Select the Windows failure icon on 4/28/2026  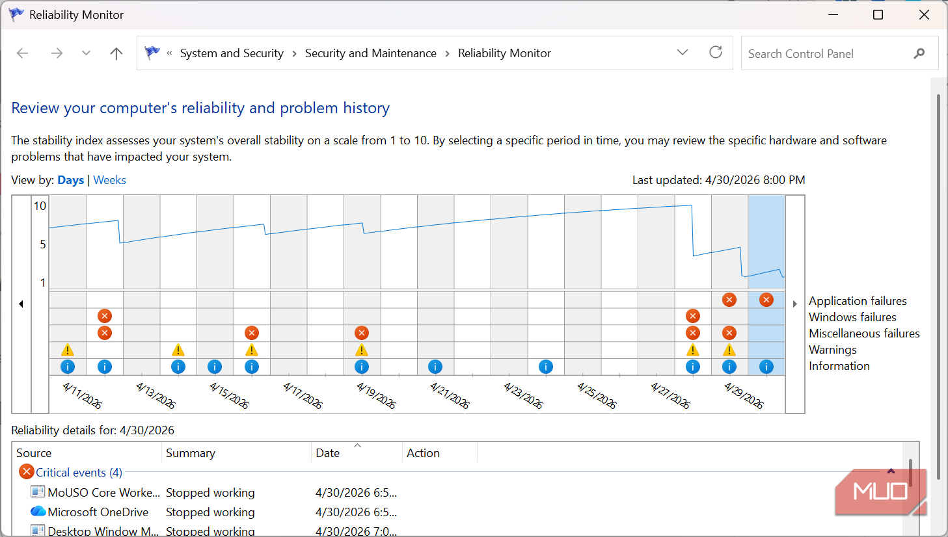coord(693,316)
